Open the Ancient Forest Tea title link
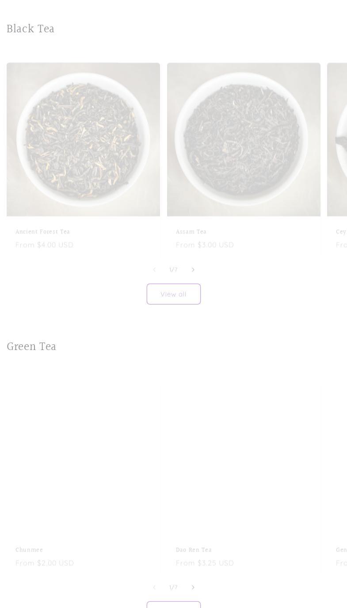Screen dimensions: 347x608 coord(43,232)
